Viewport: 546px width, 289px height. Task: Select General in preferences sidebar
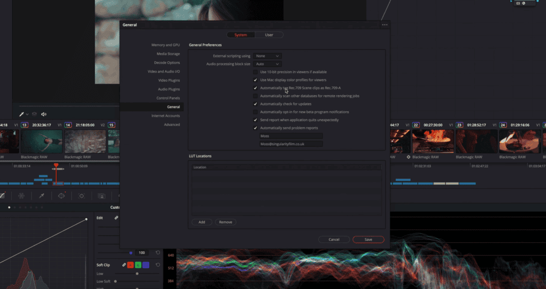pos(152,107)
